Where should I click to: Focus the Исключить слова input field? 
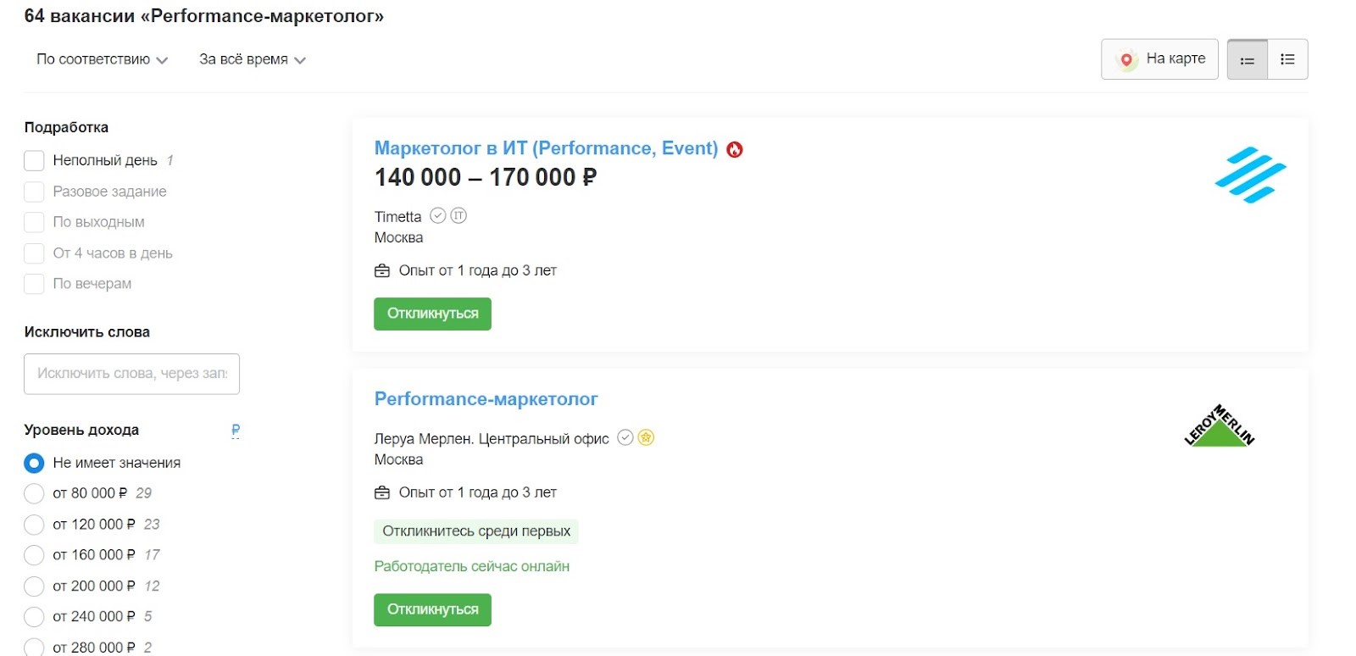(x=131, y=374)
